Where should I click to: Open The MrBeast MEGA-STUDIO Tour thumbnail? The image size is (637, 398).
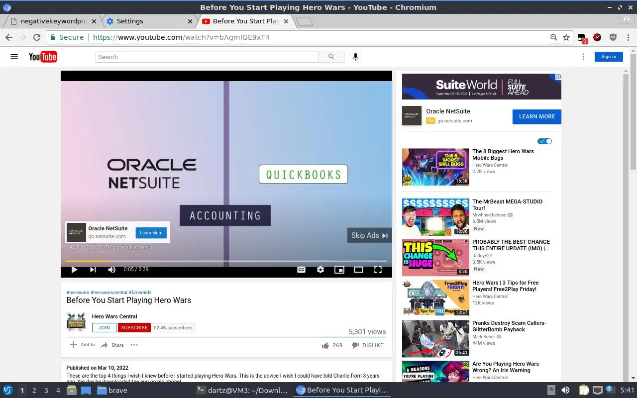click(x=435, y=217)
